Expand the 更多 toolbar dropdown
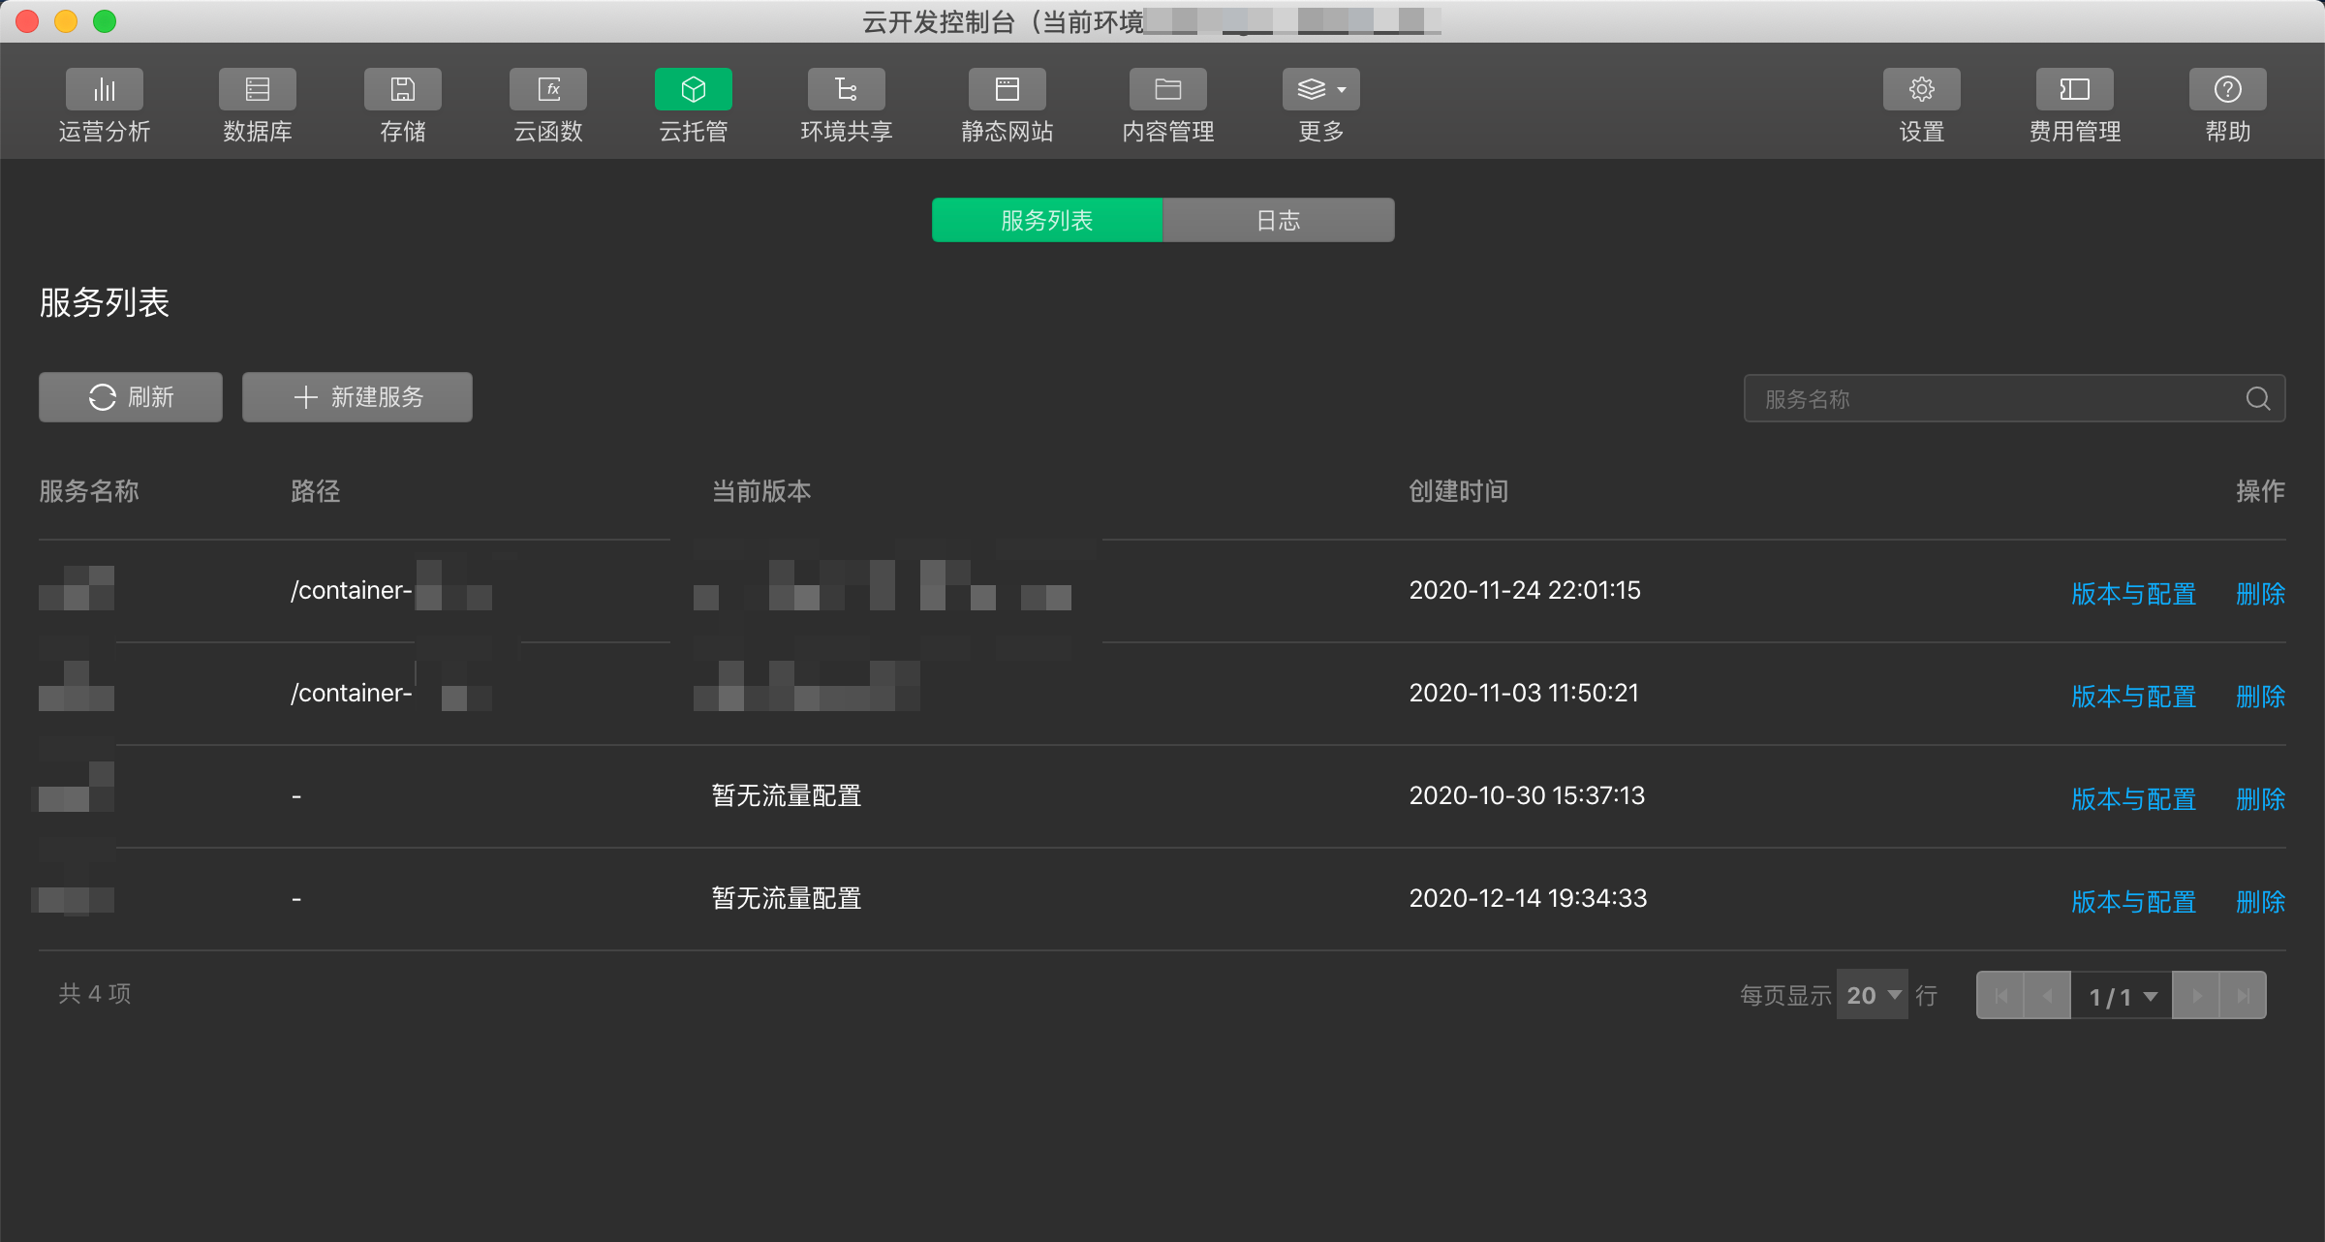Viewport: 2325px width, 1242px height. [1320, 90]
